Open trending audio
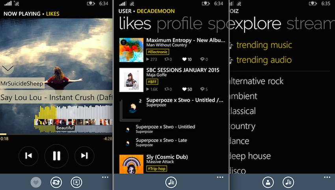The height and width of the screenshot is (190, 335). (x=264, y=60)
